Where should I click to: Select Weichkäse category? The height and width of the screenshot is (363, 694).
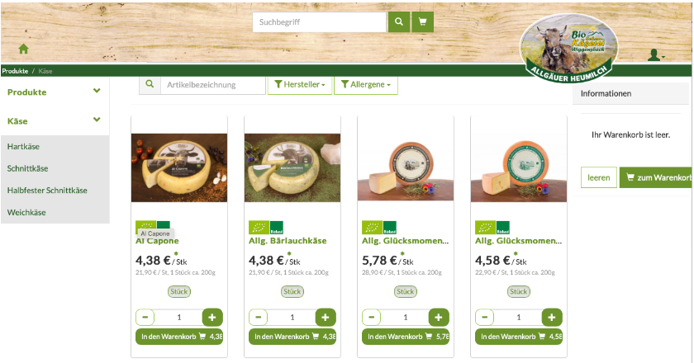26,212
